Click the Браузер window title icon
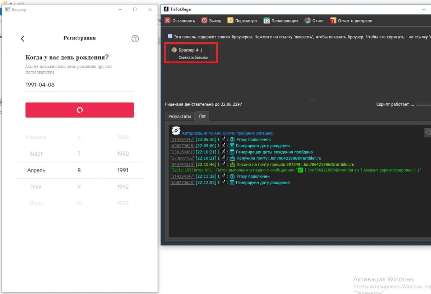The image size is (431, 294). (x=7, y=10)
